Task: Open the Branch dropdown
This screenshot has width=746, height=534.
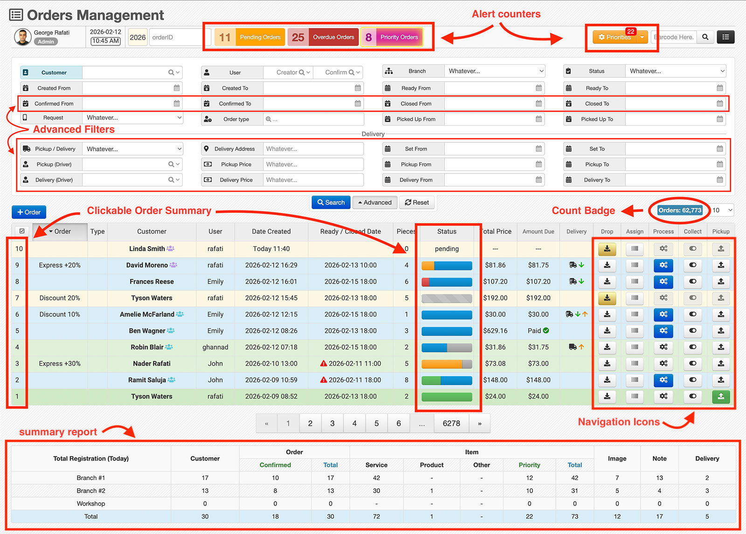Action: [x=495, y=71]
